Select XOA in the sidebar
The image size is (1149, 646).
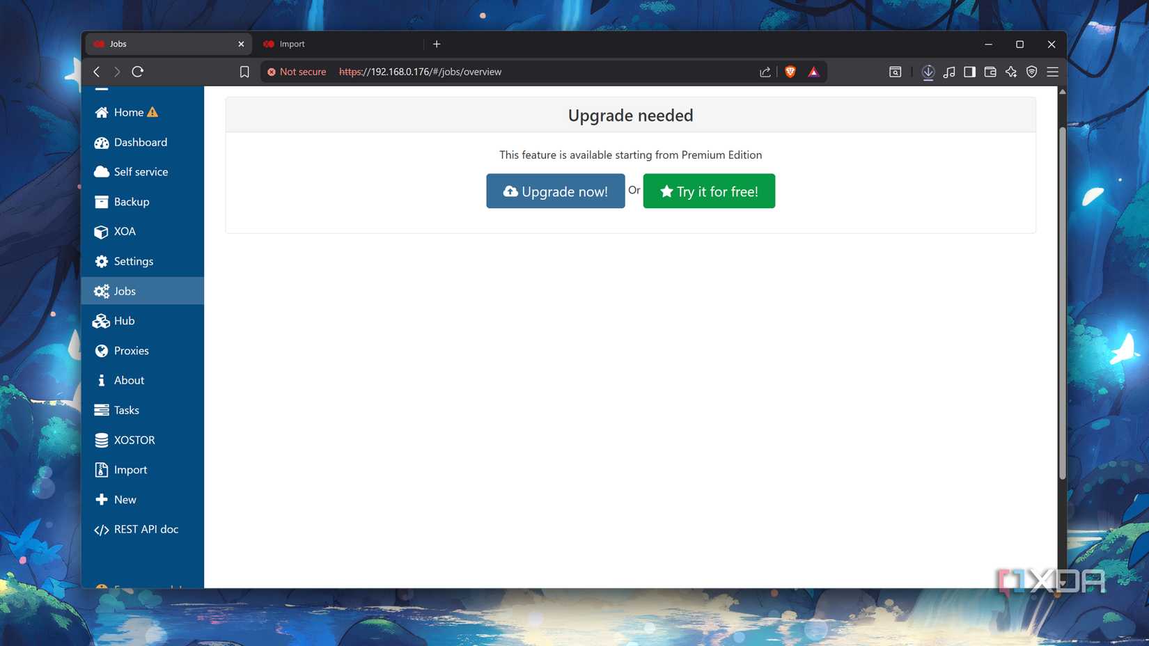tap(142, 231)
